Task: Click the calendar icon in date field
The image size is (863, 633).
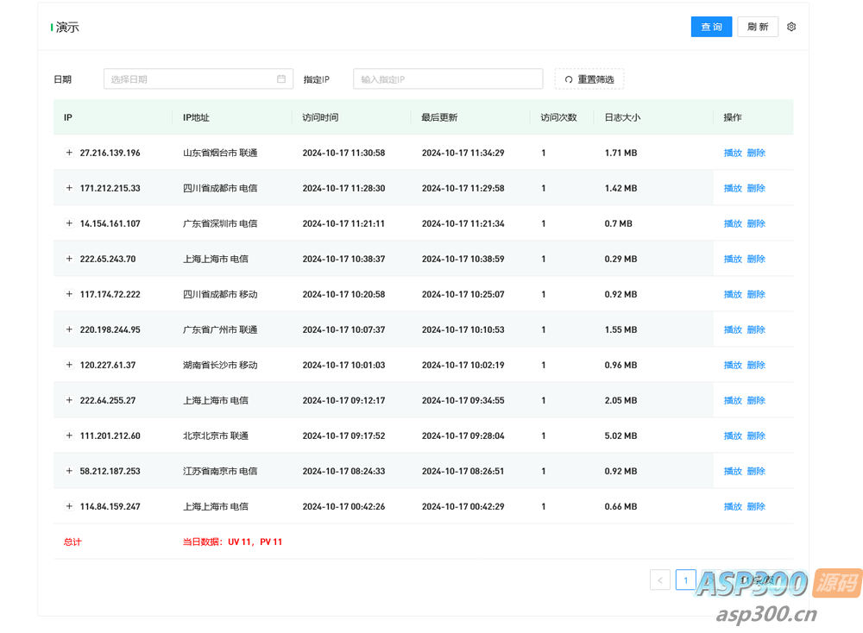Action: [281, 79]
